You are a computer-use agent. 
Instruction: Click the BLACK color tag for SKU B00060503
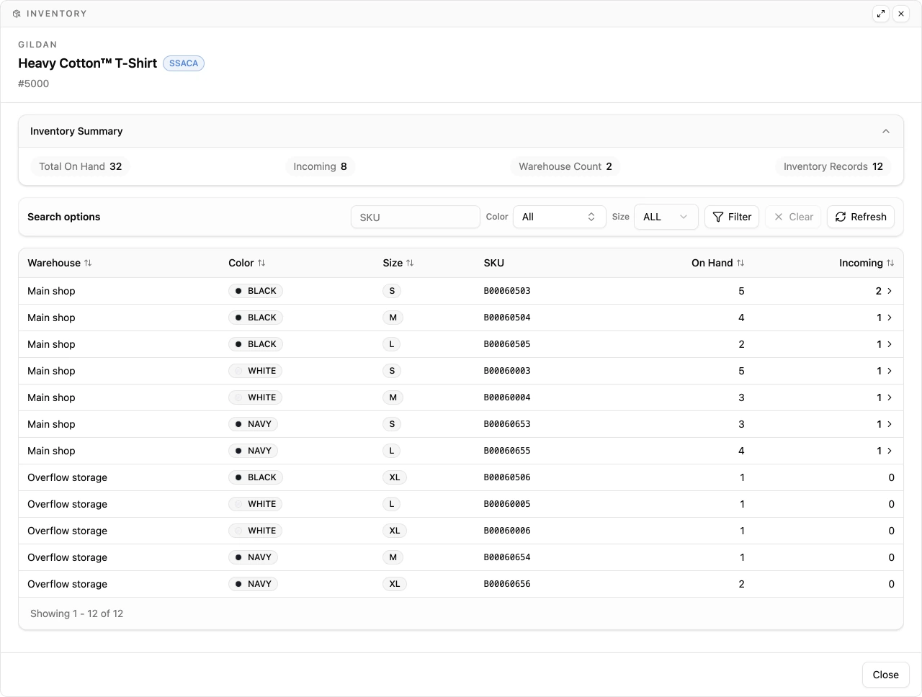pyautogui.click(x=256, y=291)
